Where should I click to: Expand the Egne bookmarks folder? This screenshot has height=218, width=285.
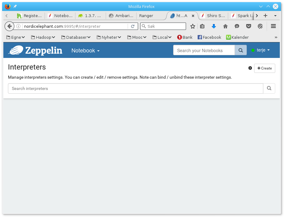point(16,38)
